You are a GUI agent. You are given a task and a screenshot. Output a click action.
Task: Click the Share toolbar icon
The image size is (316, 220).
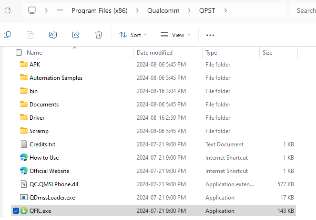76,35
